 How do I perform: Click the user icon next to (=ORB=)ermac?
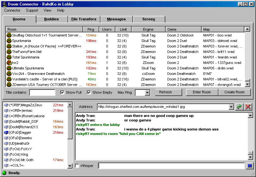pos(6,110)
